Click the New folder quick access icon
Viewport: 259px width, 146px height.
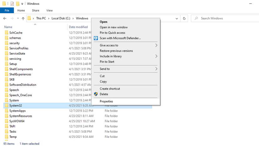[18, 4]
